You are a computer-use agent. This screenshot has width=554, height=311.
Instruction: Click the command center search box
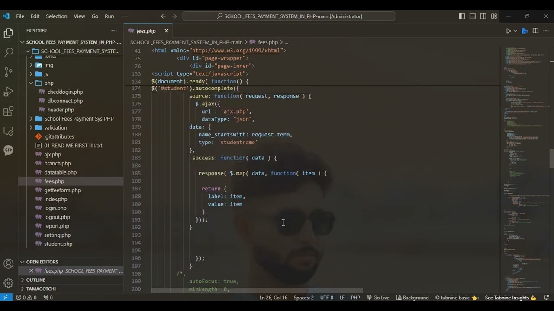[x=289, y=16]
